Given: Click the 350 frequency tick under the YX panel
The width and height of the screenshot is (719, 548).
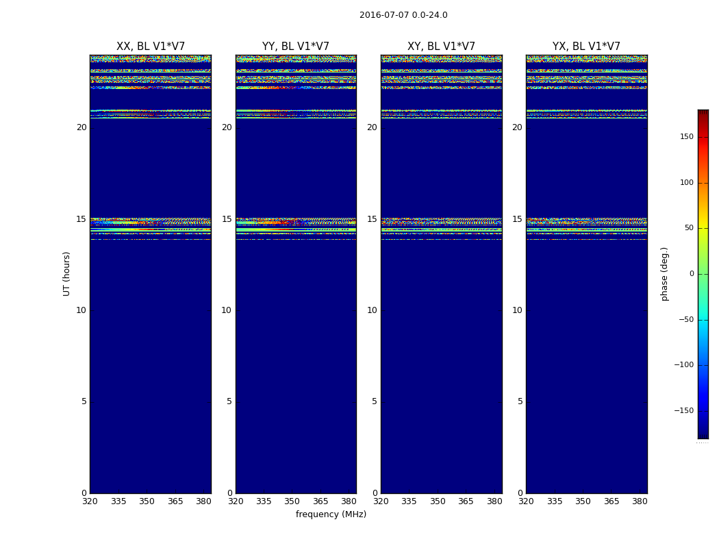Looking at the screenshot, I should (x=583, y=501).
